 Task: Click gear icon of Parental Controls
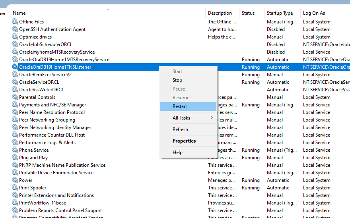[15, 97]
